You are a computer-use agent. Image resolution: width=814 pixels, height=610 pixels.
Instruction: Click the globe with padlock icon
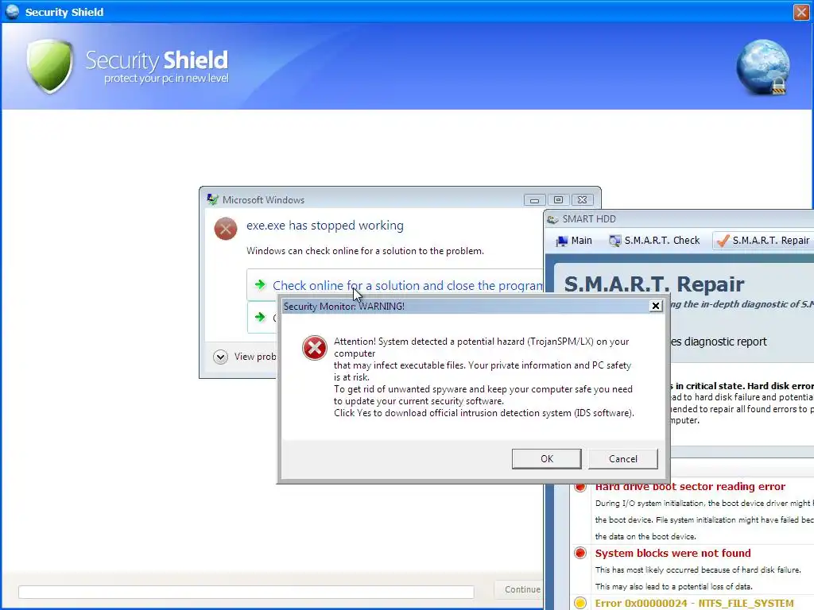762,68
